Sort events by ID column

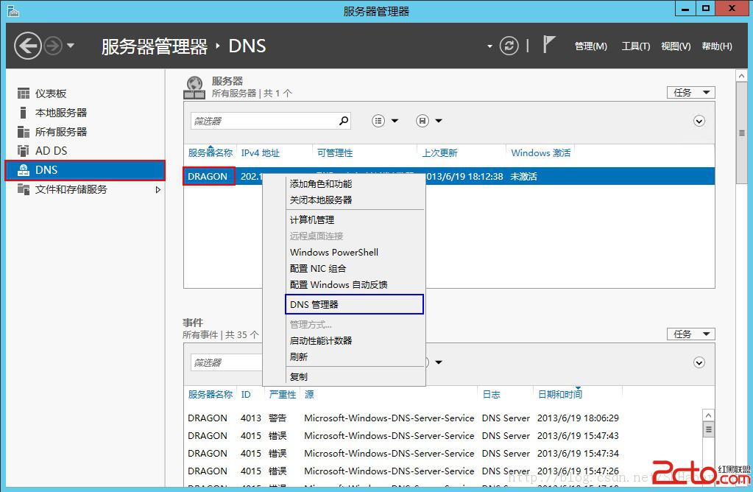pos(246,395)
